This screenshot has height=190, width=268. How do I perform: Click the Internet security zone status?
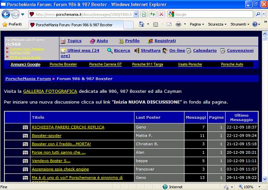(x=172, y=187)
